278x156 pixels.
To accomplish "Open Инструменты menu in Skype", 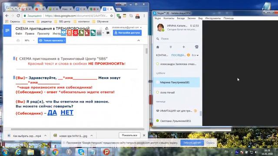I will pyautogui.click(x=213, y=18).
